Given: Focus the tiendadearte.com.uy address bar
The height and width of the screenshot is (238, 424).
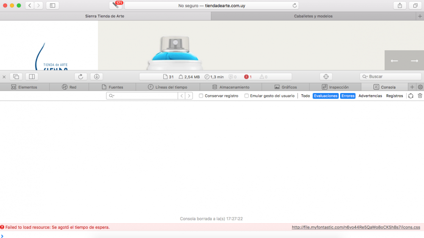Looking at the screenshot, I should pyautogui.click(x=212, y=5).
